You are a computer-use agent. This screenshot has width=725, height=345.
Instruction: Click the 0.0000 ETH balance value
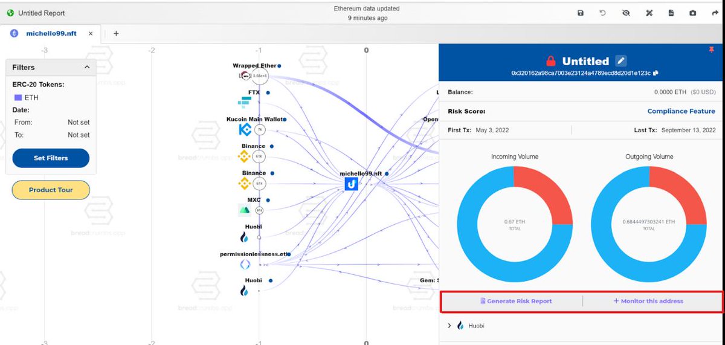tap(671, 92)
